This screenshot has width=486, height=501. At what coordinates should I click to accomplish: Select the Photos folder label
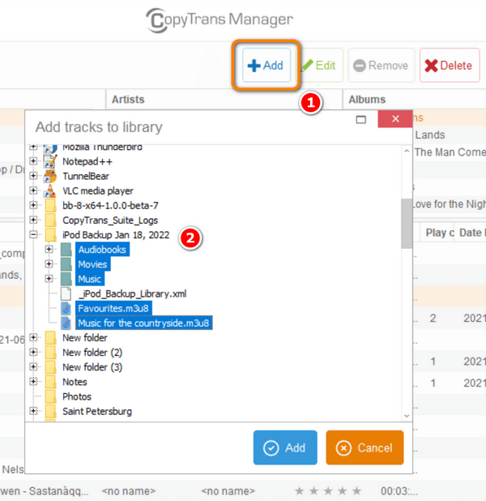[77, 396]
